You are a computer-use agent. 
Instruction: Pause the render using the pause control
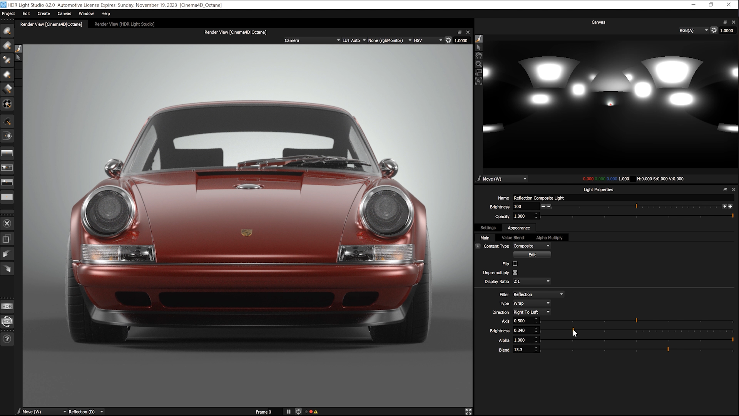(289, 411)
